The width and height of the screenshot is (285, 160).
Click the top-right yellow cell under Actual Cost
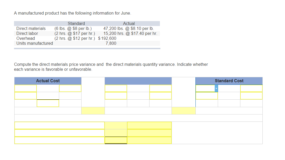[x=70, y=88]
